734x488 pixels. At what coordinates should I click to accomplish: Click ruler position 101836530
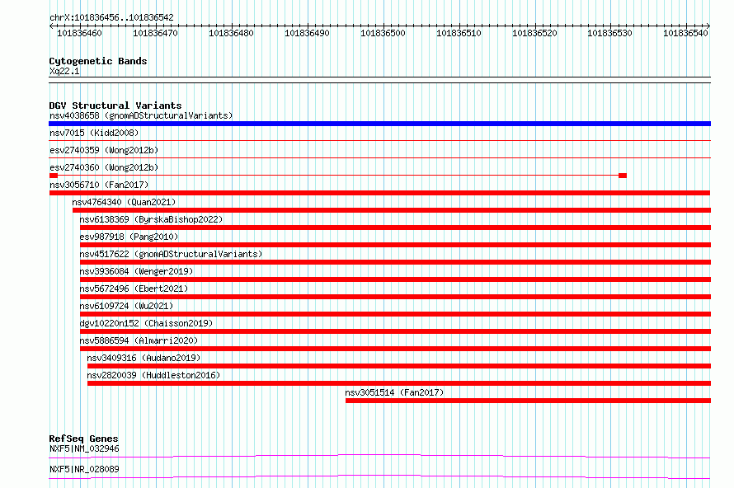(609, 33)
